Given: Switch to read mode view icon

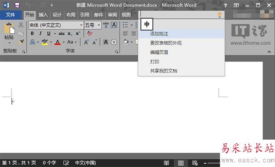Looking at the screenshot, I should click(x=166, y=163).
